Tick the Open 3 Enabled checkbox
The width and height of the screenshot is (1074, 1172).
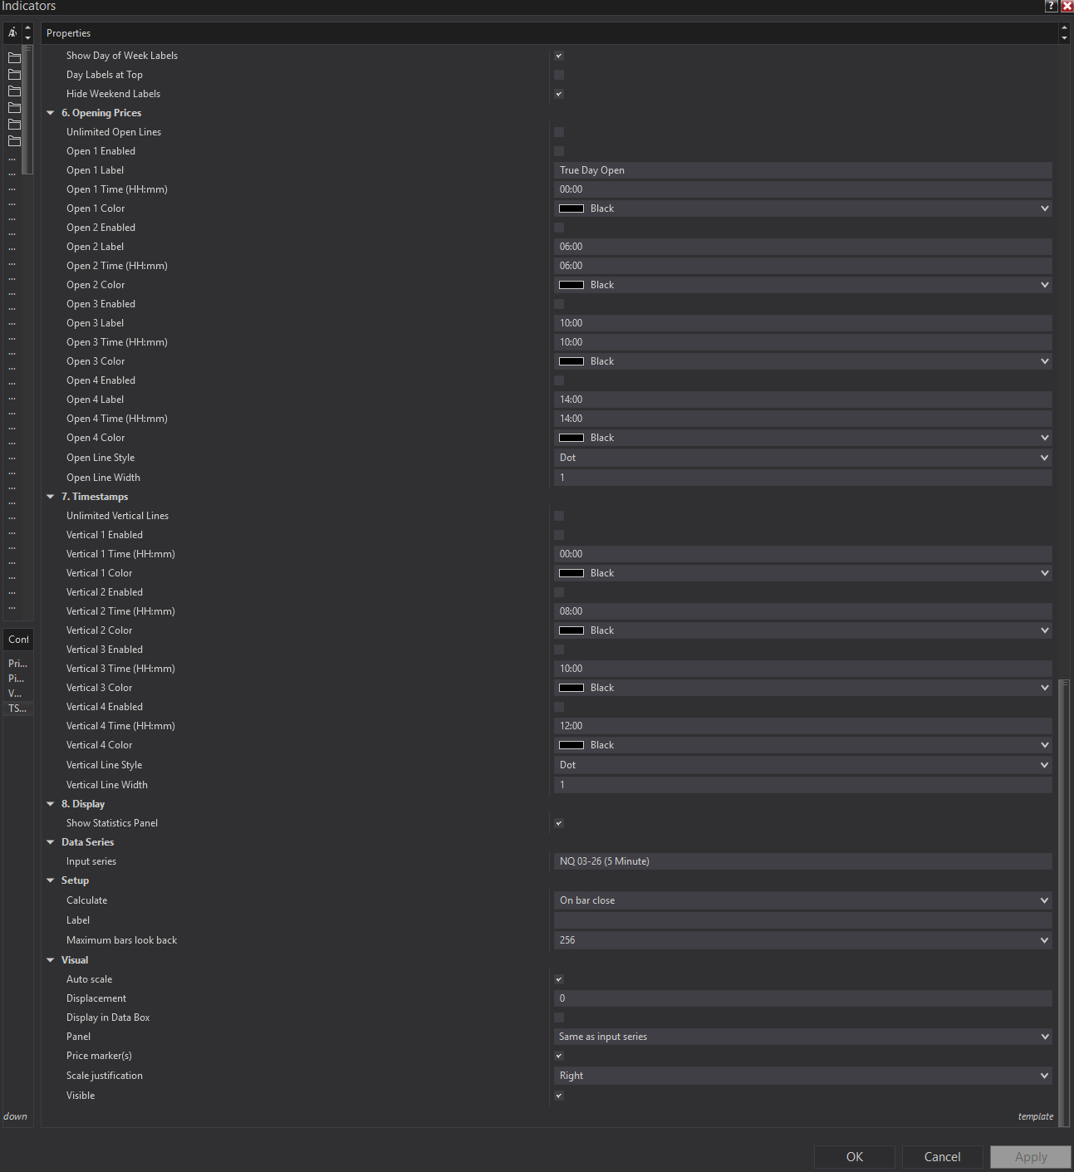click(x=559, y=304)
